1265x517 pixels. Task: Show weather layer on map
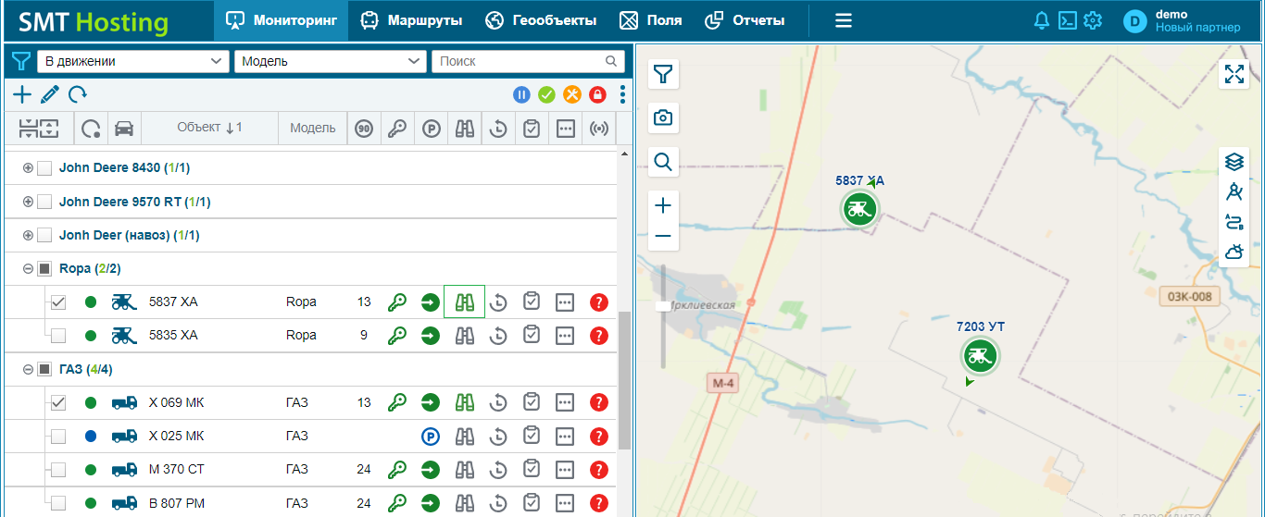(x=1234, y=251)
